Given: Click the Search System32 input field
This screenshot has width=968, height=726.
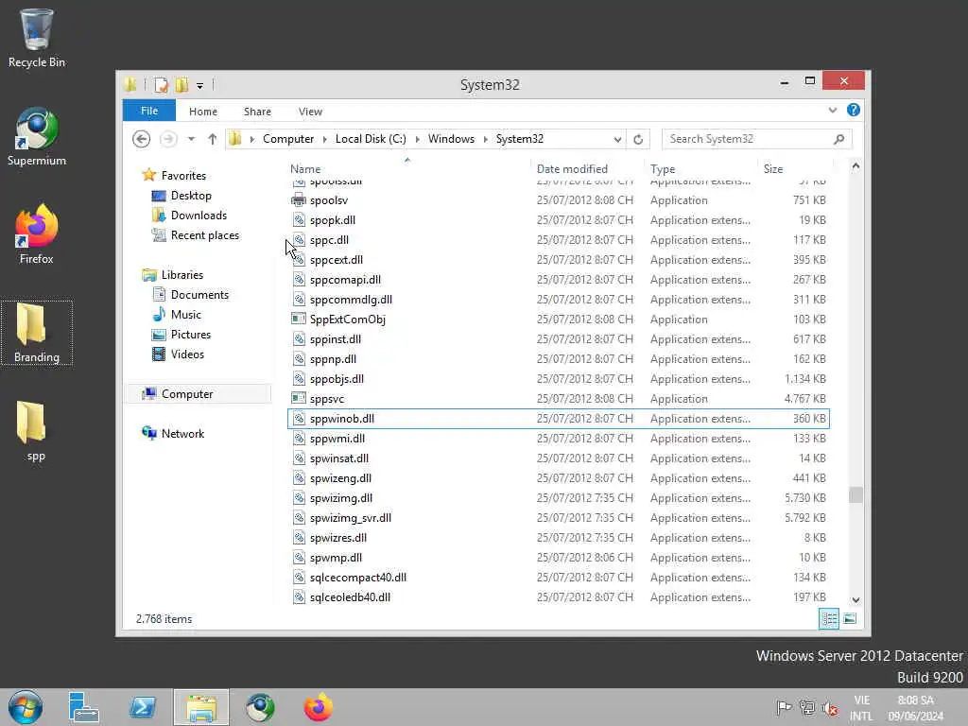Looking at the screenshot, I should point(749,139).
